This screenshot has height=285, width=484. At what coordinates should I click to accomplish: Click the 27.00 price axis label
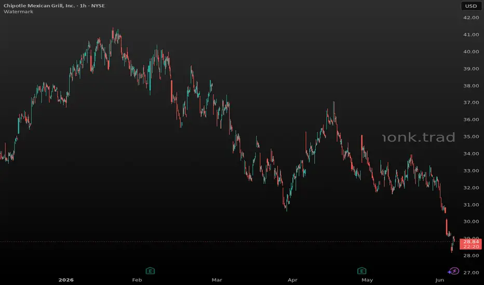pyautogui.click(x=471, y=273)
